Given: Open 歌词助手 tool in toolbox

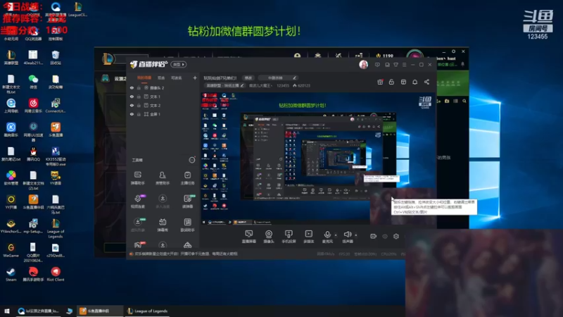Looking at the screenshot, I should tap(187, 225).
